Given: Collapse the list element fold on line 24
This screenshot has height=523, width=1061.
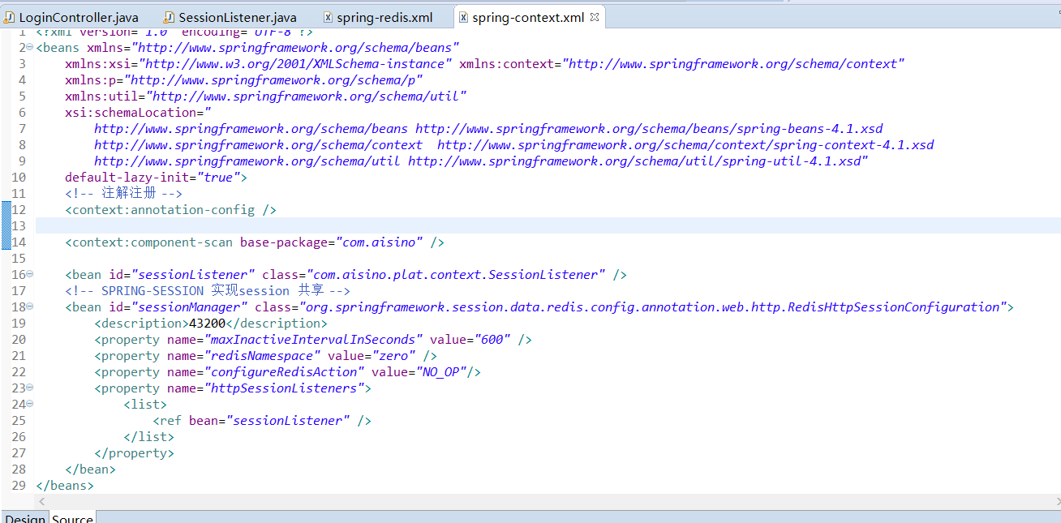Looking at the screenshot, I should pyautogui.click(x=28, y=404).
